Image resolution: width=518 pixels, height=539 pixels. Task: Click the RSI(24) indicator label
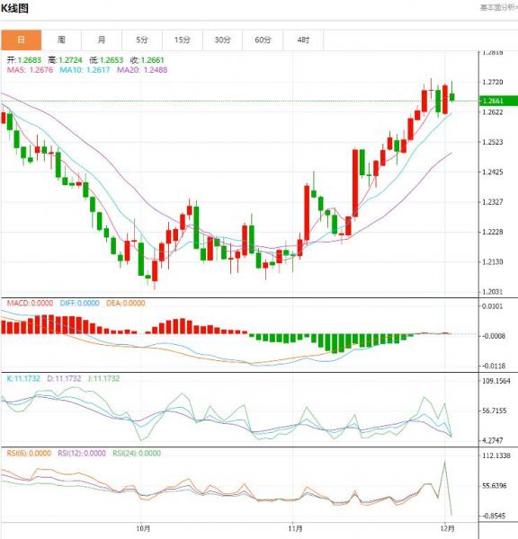[137, 453]
